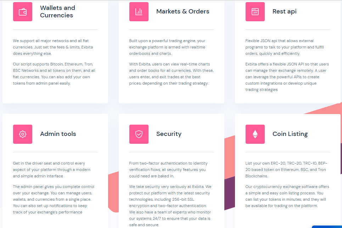Click the Ethereum diamond Coin Listing icon
Screen dimensions: 342x228
pos(255,134)
